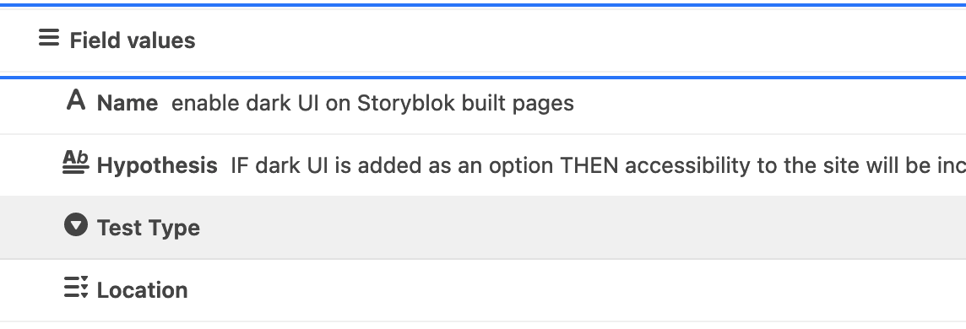The height and width of the screenshot is (329, 966).
Task: Click the hamburger icon beside Field values
Action: pos(49,38)
